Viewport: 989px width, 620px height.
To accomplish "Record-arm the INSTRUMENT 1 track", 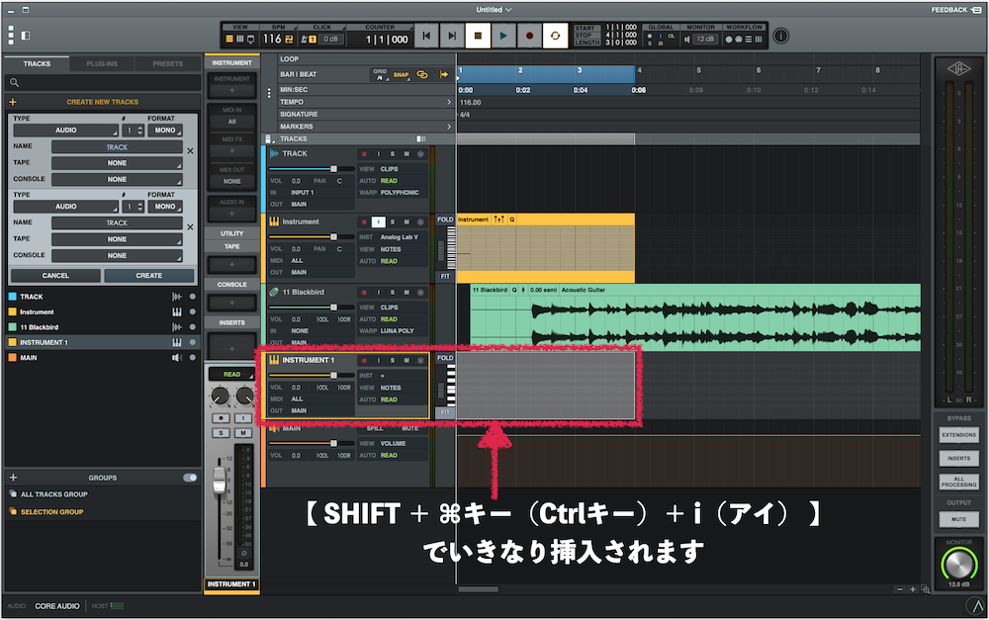I will 364,361.
